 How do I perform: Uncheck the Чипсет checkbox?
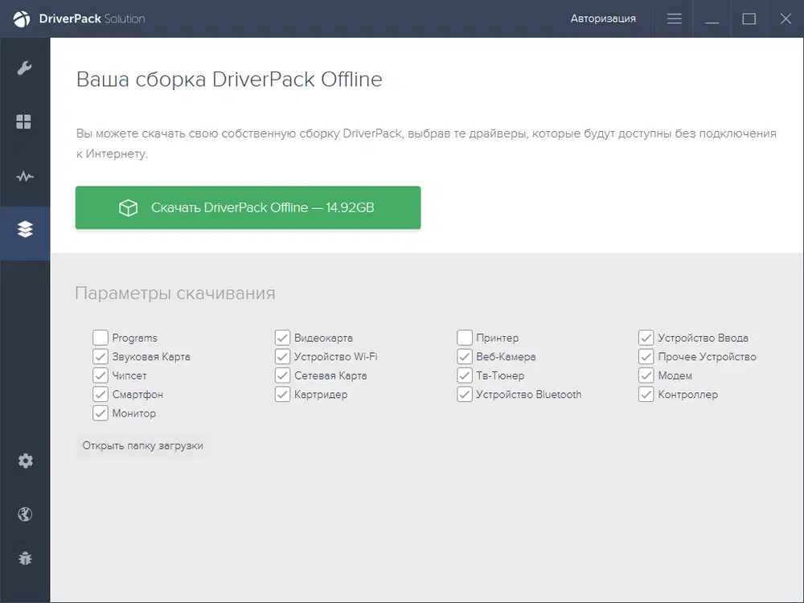tap(100, 375)
